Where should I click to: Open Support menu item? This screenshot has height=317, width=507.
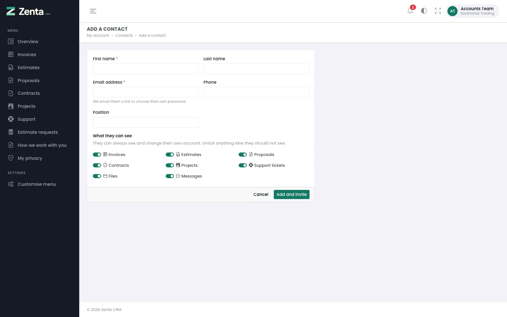pyautogui.click(x=40, y=119)
